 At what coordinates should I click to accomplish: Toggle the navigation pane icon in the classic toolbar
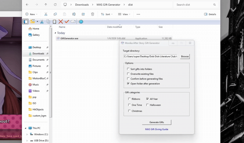click(x=26, y=22)
